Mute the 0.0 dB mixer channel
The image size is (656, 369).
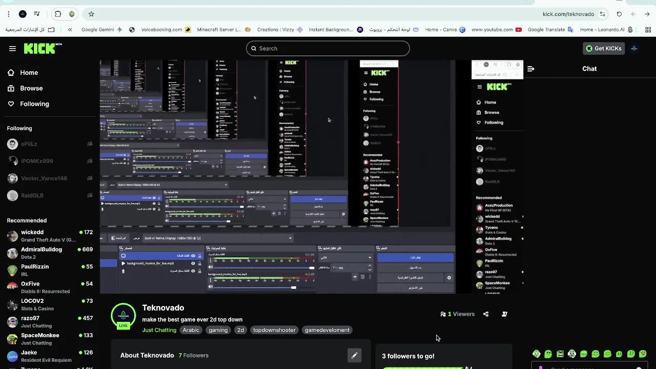click(x=211, y=267)
